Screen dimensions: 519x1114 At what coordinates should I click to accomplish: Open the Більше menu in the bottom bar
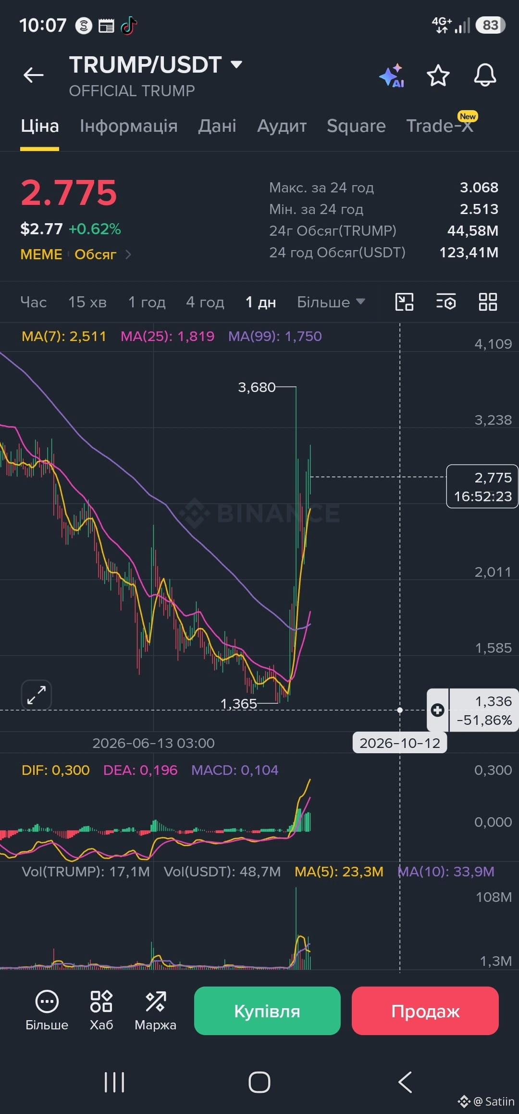(x=47, y=1011)
